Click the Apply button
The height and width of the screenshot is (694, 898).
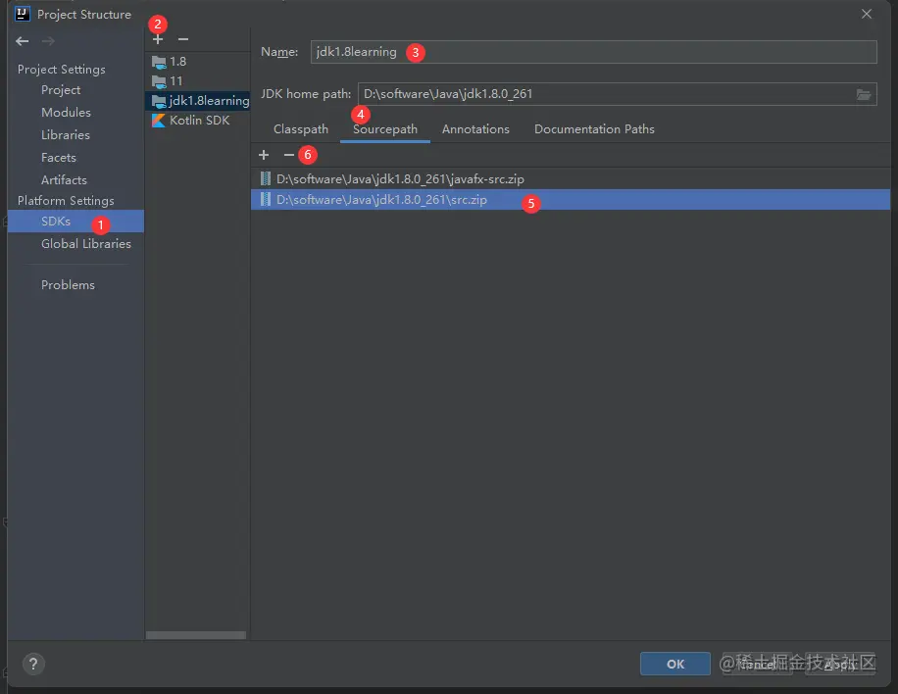pyautogui.click(x=840, y=665)
